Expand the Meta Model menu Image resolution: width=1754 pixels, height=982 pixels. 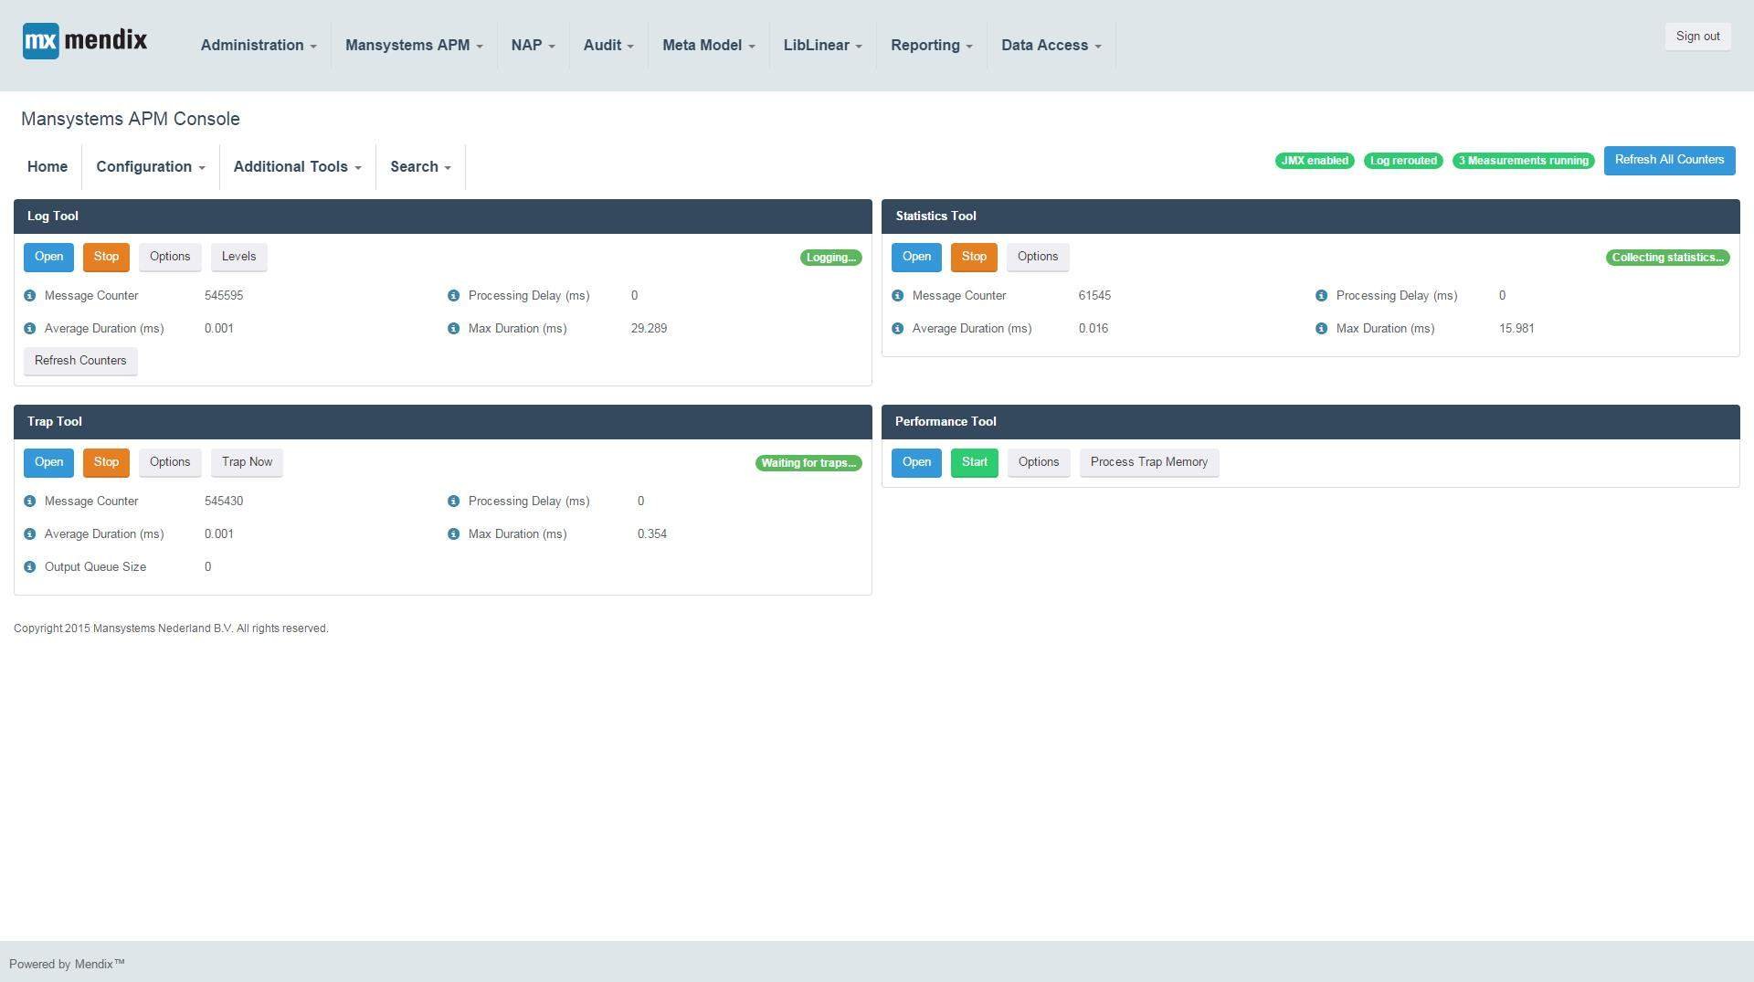(709, 46)
